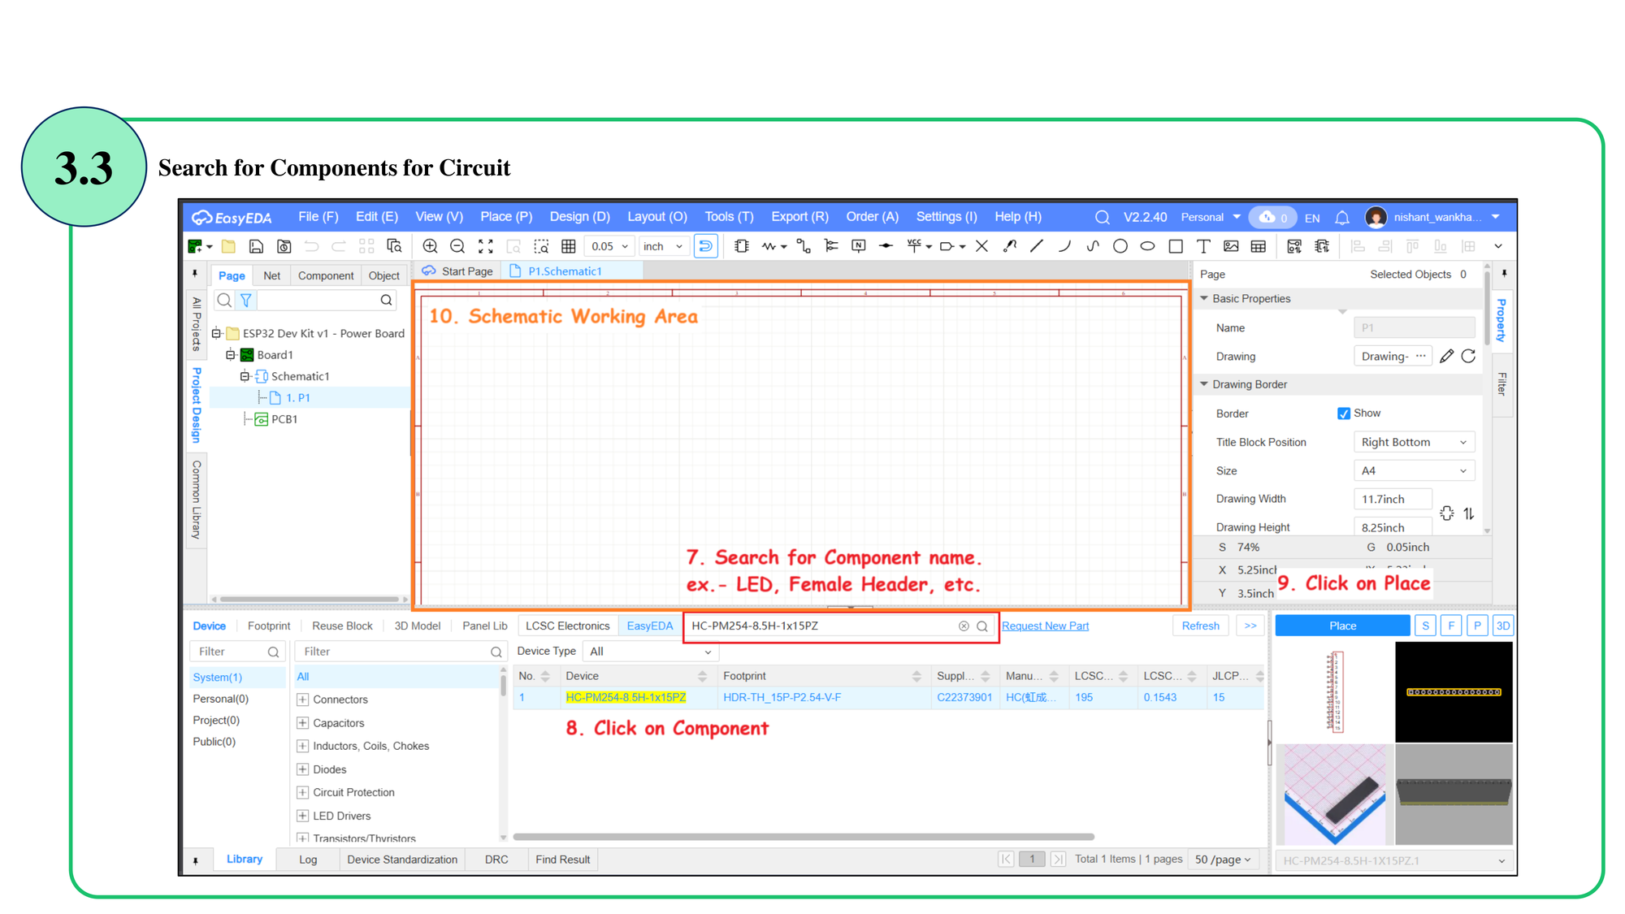Select the ellipse drawing tool

(1147, 246)
